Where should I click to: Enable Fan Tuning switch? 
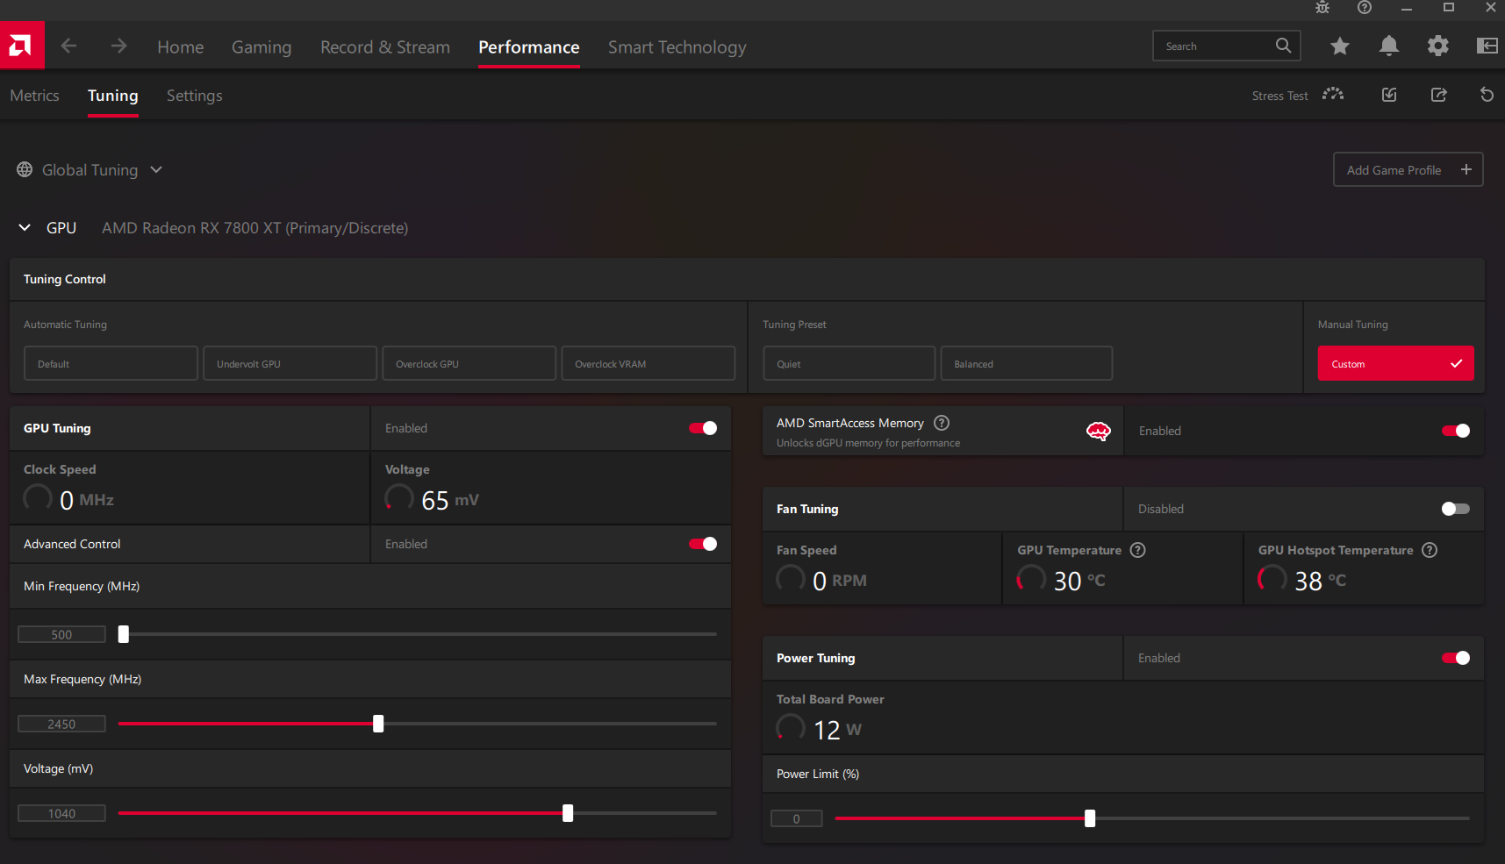(x=1456, y=509)
